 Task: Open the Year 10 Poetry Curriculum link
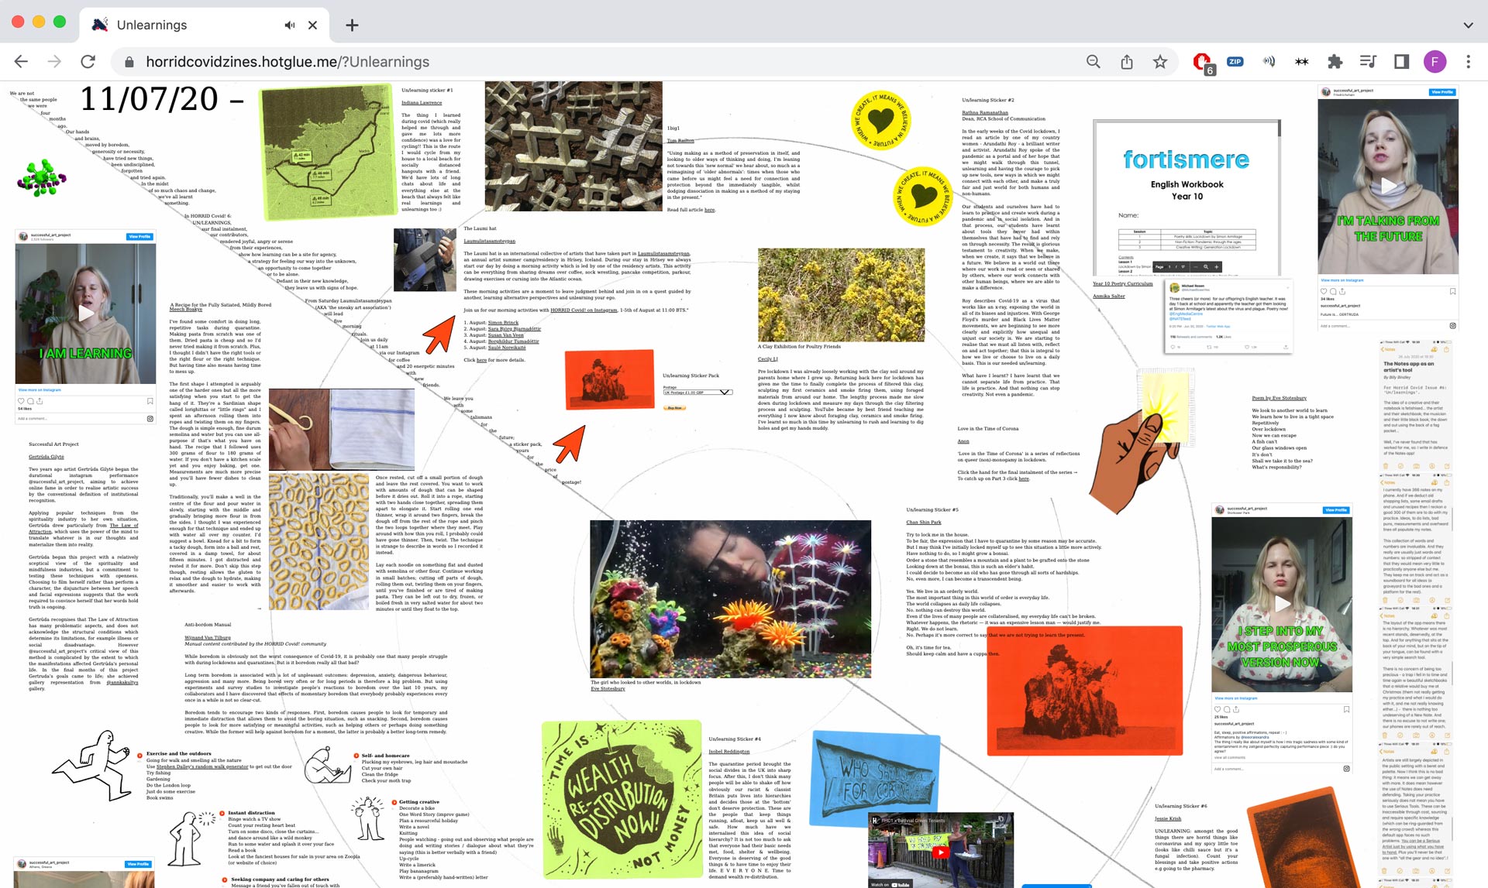point(1122,283)
